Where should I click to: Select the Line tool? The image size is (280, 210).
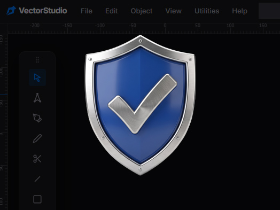(37, 179)
